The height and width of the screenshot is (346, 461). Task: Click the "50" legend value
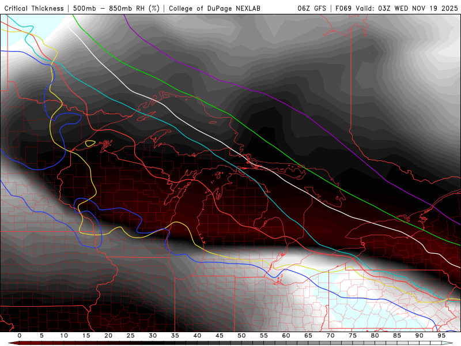241,336
